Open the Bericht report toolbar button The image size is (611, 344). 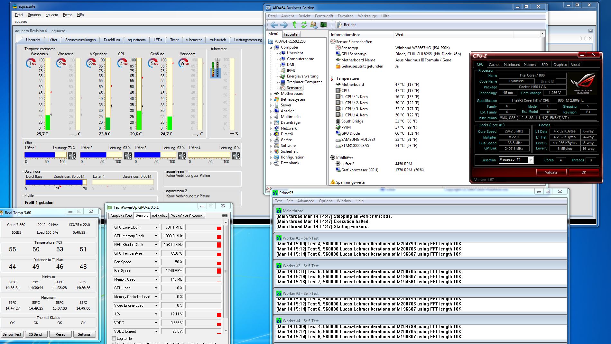346,25
